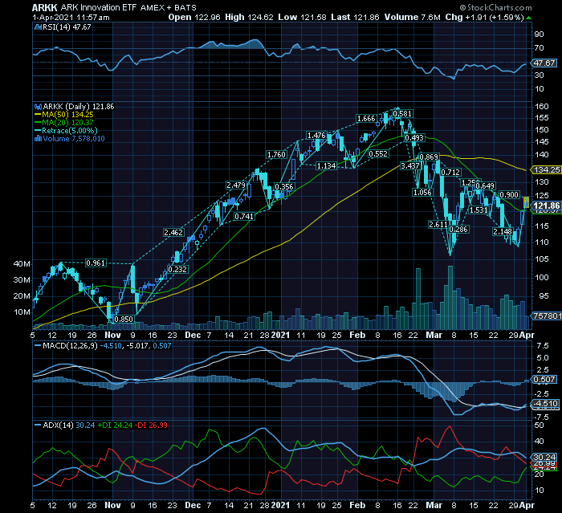The width and height of the screenshot is (562, 513).
Task: Click the 1.056 retracement label
Action: [422, 193]
